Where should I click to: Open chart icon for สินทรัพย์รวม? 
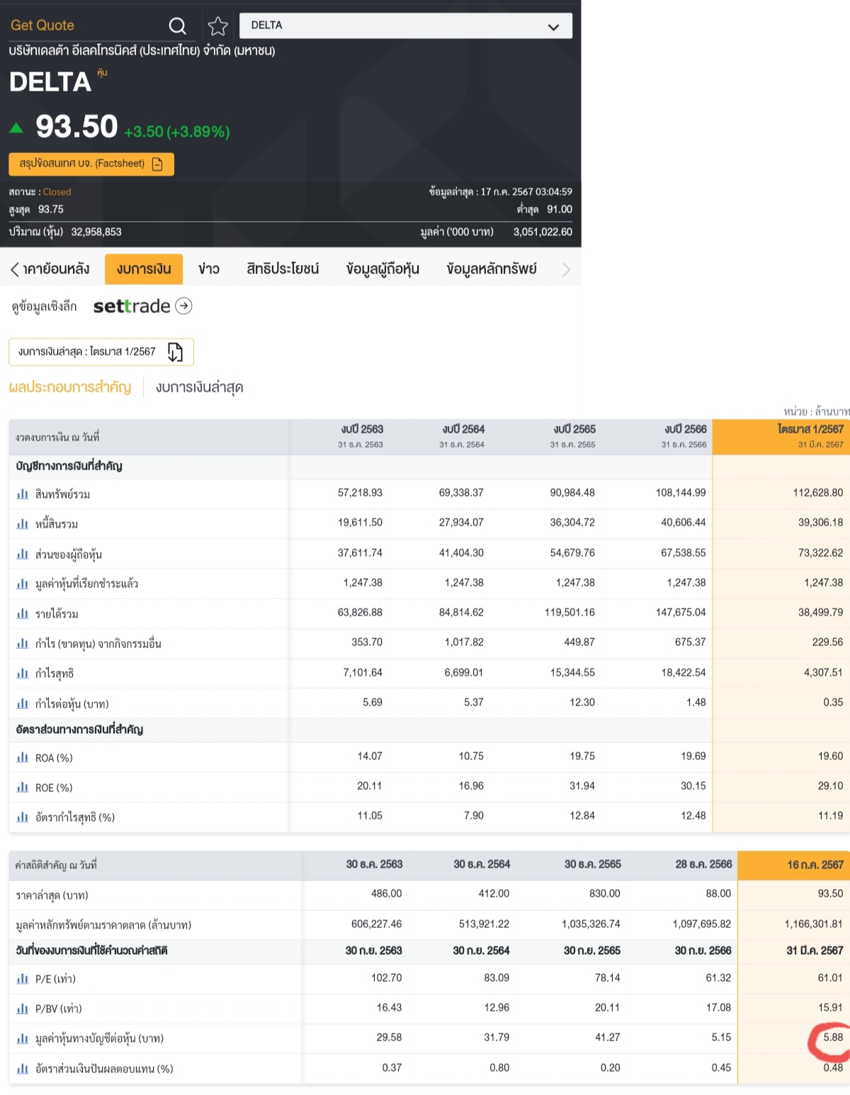click(23, 494)
